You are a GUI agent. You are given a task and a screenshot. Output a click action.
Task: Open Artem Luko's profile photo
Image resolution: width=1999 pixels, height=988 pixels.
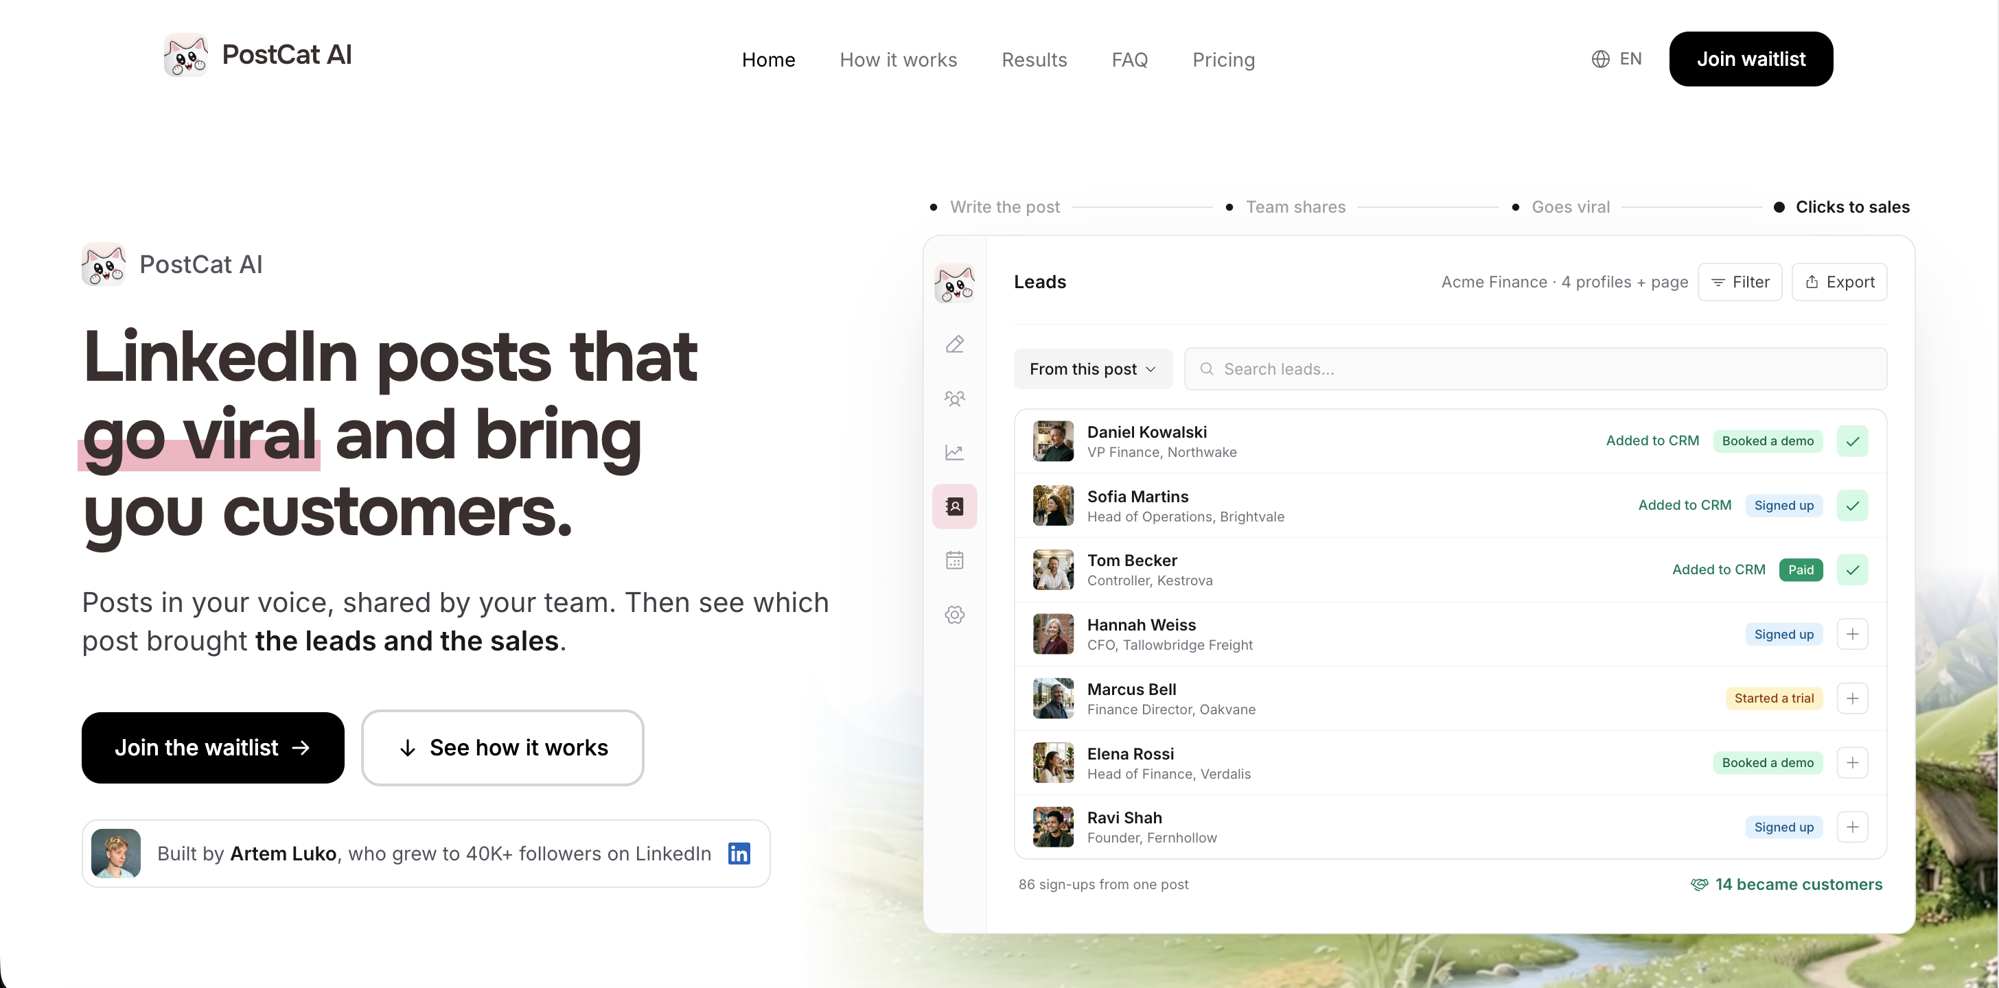pos(115,853)
